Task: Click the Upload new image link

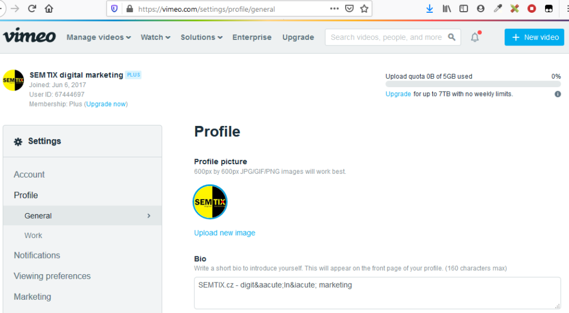Action: click(224, 233)
